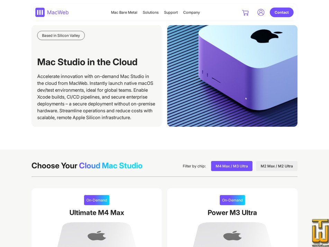Image resolution: width=329 pixels, height=247 pixels.
Task: Open the Company menu
Action: tap(191, 12)
